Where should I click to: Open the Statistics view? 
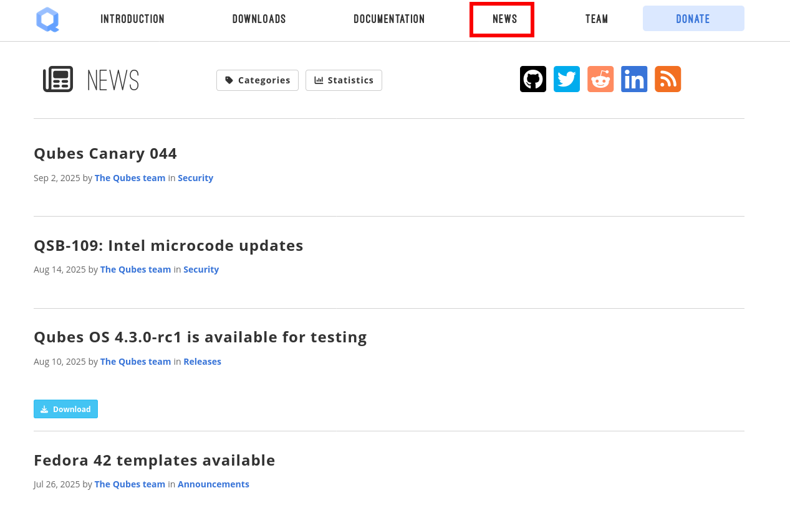coord(344,80)
